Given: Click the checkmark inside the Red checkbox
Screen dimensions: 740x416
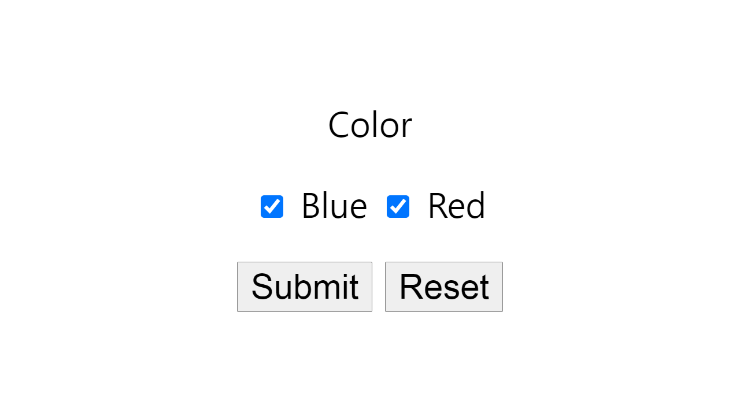Looking at the screenshot, I should tap(398, 206).
